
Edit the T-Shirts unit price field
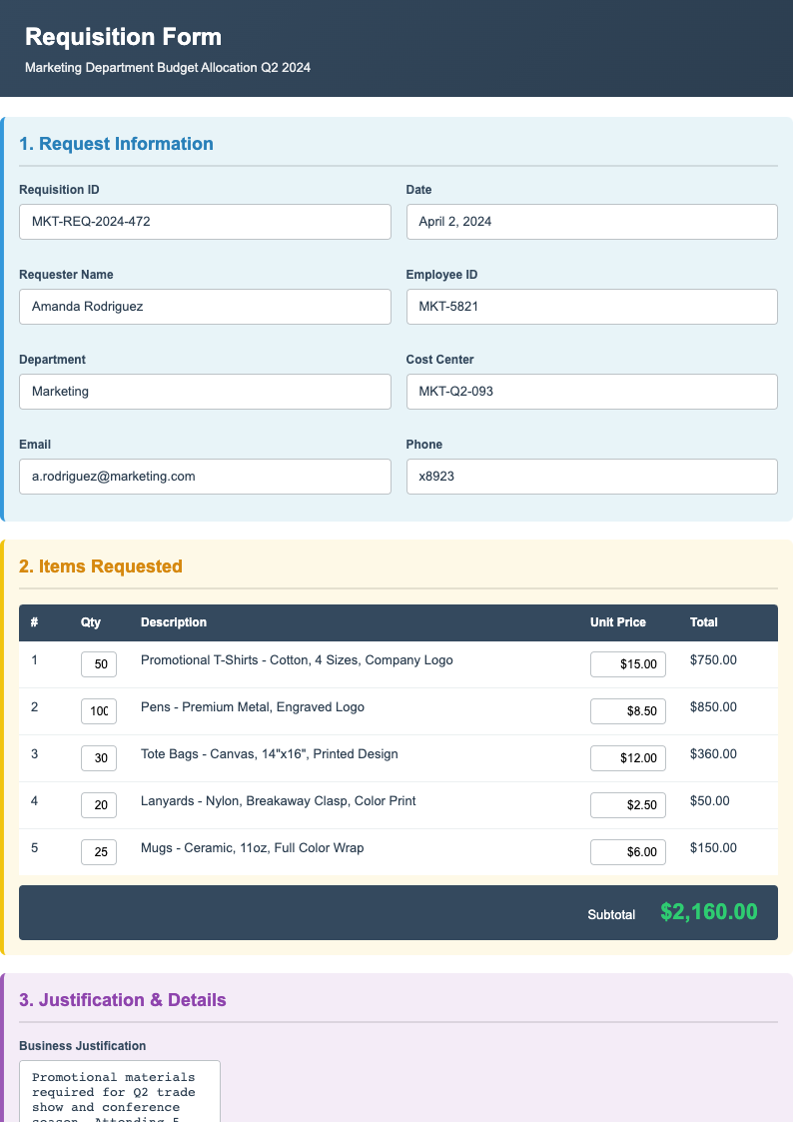click(x=627, y=664)
